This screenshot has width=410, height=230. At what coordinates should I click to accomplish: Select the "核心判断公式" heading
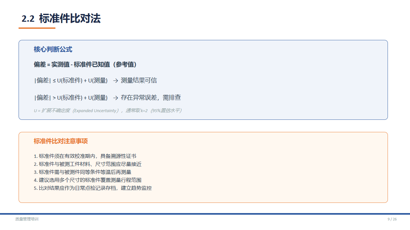tap(53, 50)
